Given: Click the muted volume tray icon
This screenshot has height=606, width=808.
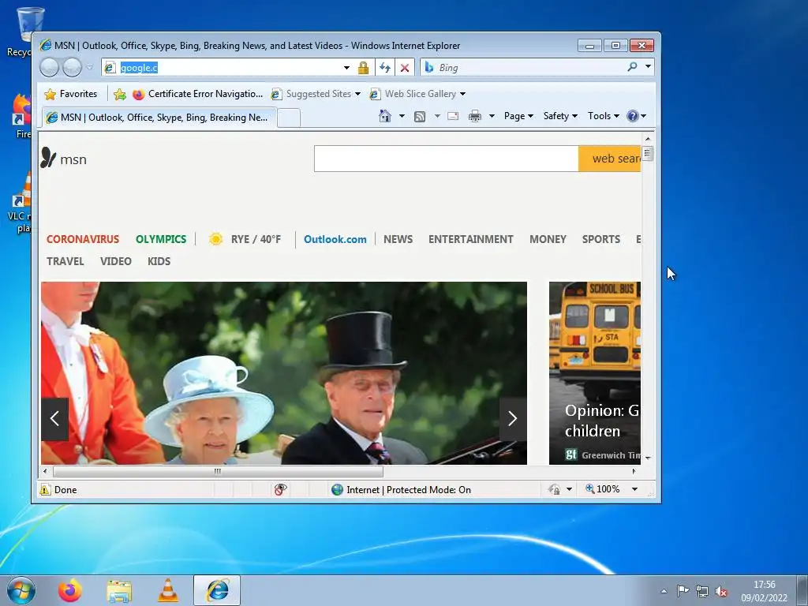Looking at the screenshot, I should click(x=721, y=591).
